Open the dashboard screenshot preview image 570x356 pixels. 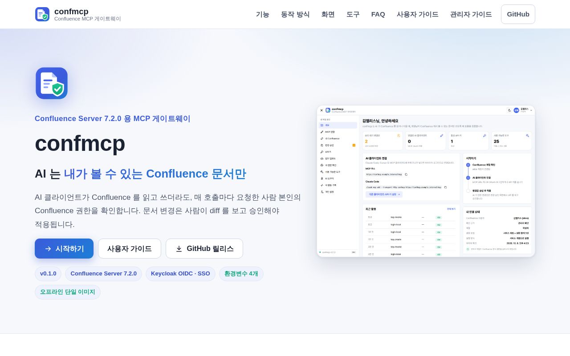[426, 181]
